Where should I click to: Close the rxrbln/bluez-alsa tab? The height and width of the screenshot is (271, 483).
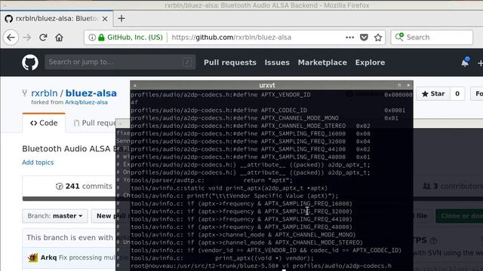[105, 19]
